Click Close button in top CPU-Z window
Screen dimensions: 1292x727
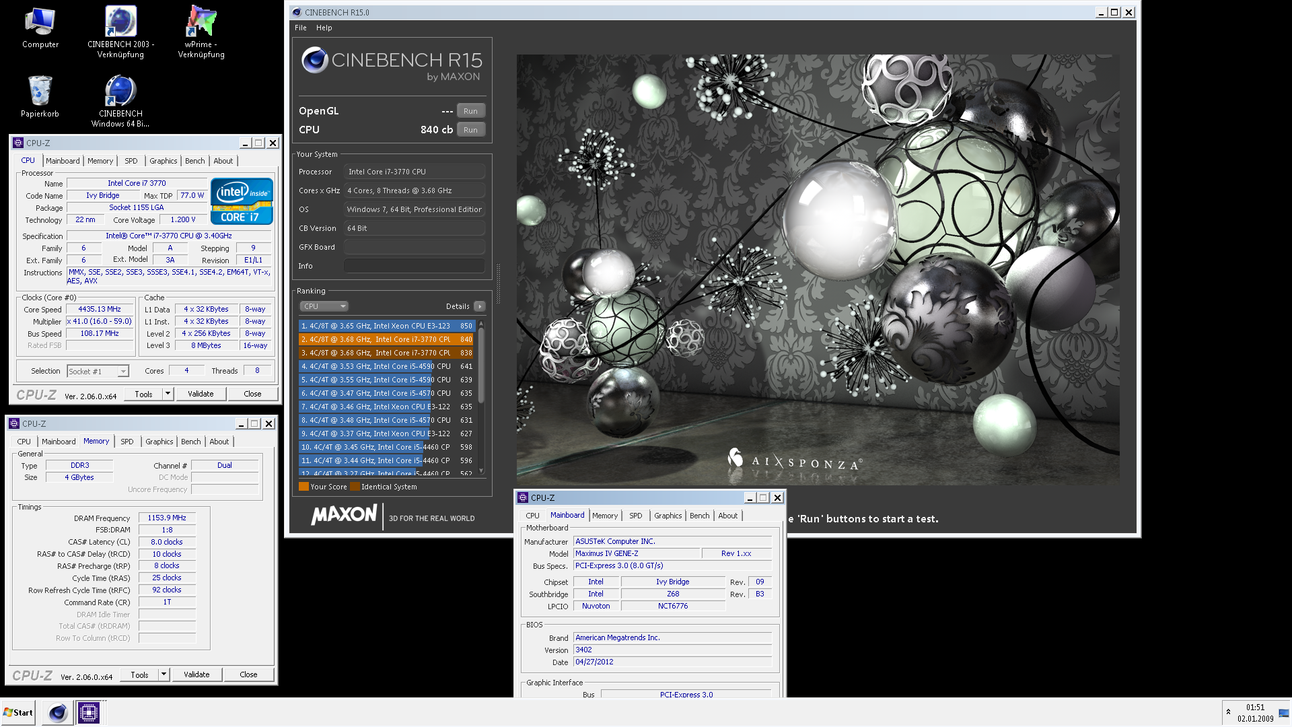click(252, 394)
